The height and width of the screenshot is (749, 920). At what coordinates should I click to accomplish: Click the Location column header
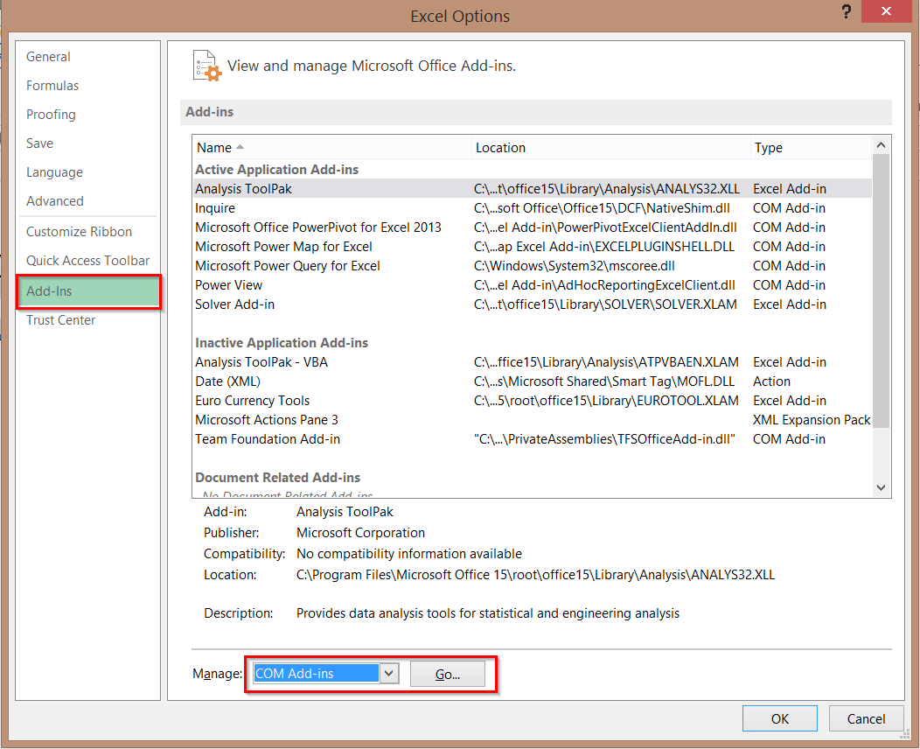tap(500, 148)
